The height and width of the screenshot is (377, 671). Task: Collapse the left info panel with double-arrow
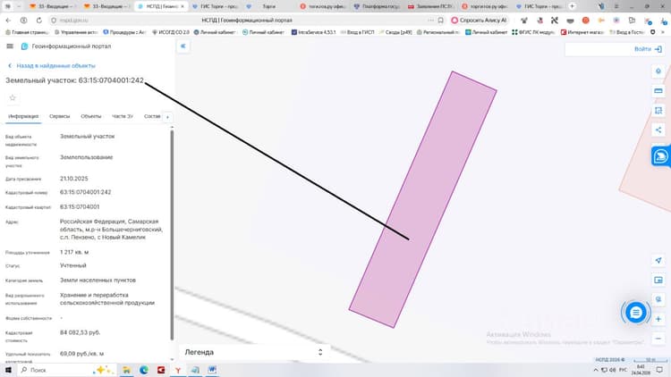(x=183, y=46)
